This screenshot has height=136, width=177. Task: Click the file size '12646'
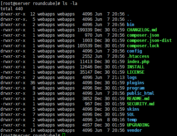(86, 67)
